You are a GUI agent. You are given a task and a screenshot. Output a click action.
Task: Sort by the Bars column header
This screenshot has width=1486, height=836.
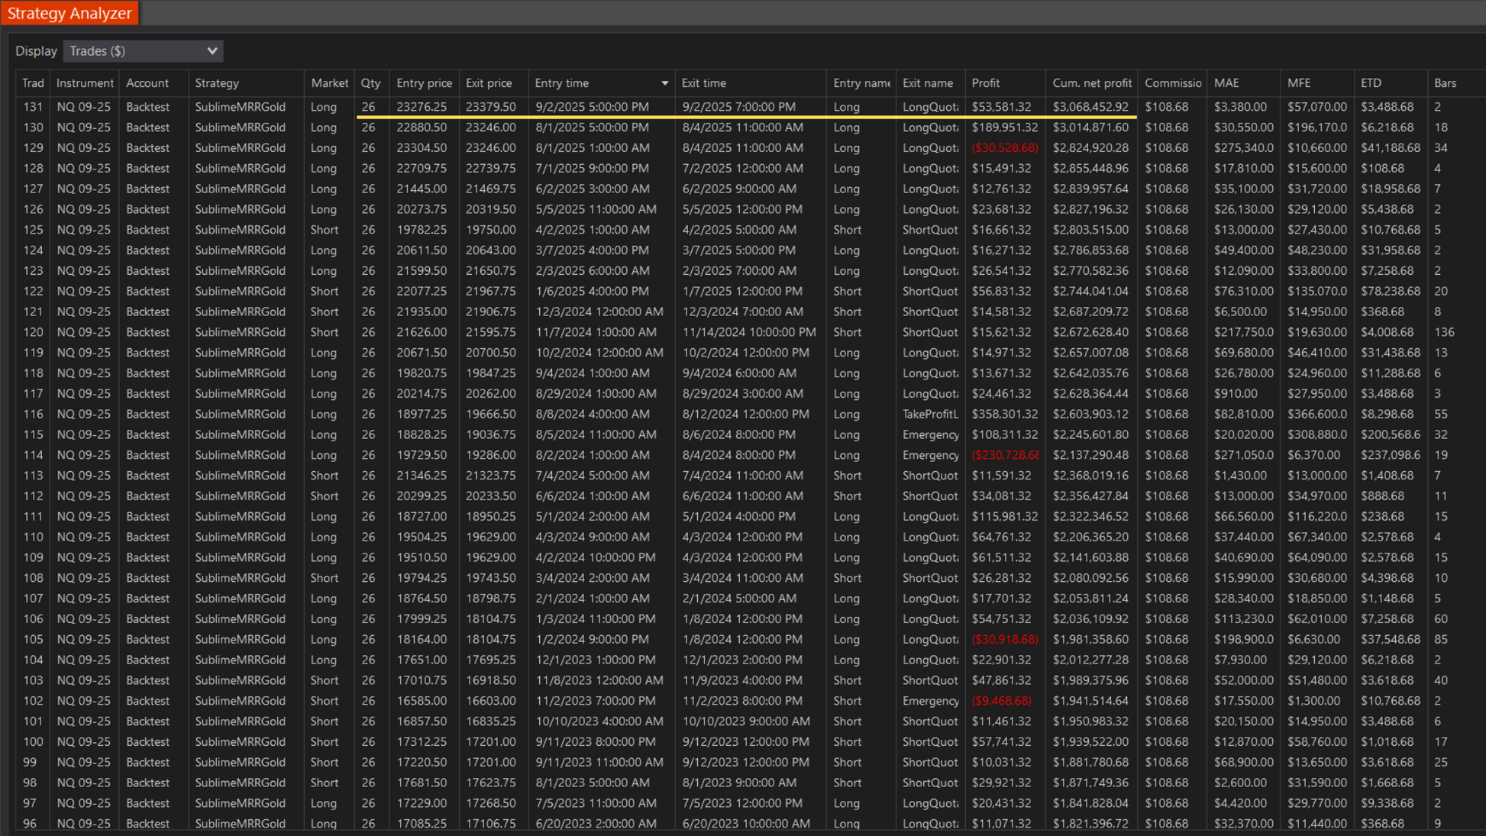point(1445,83)
